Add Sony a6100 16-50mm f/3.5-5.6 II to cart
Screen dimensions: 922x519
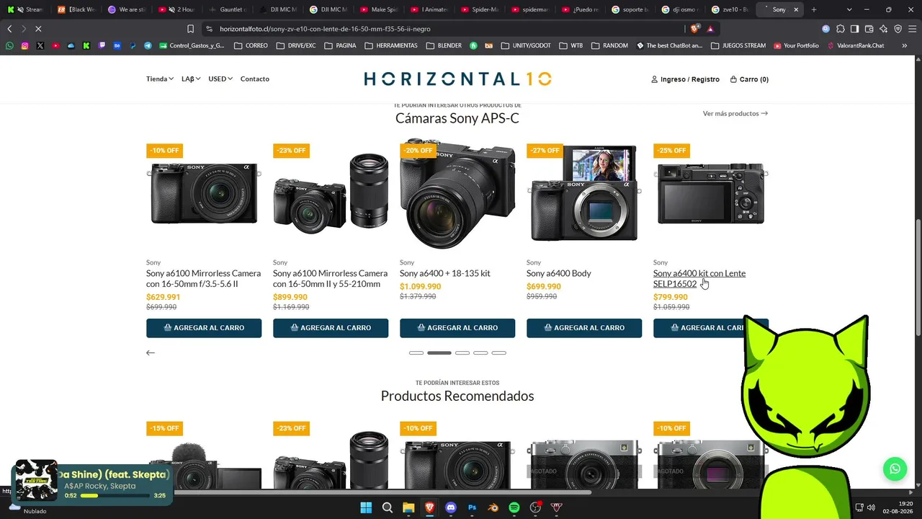[204, 328]
